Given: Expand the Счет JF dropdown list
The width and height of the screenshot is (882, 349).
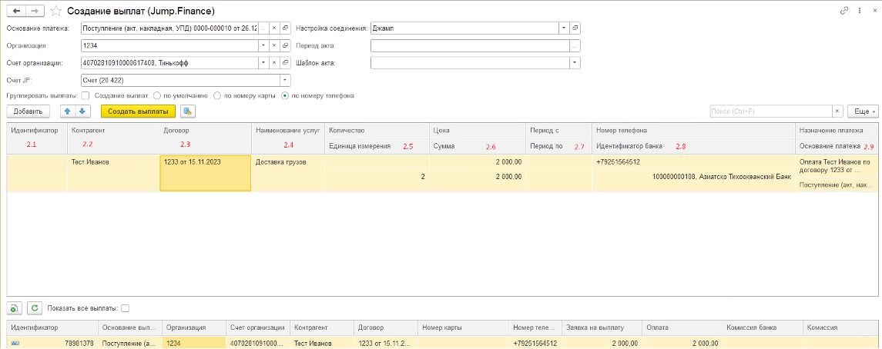Looking at the screenshot, I should pyautogui.click(x=285, y=79).
